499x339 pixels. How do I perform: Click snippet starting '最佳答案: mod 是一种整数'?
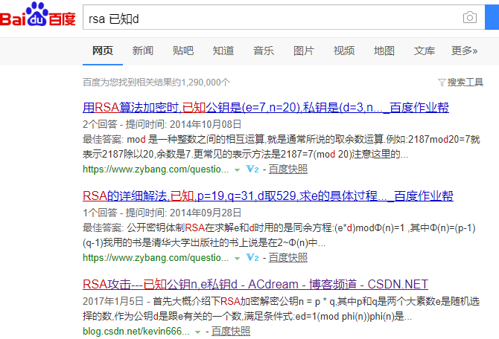282,146
